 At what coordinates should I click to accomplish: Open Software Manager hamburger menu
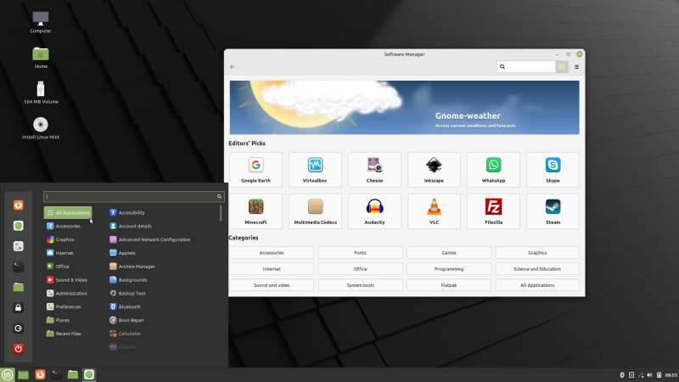pyautogui.click(x=576, y=67)
